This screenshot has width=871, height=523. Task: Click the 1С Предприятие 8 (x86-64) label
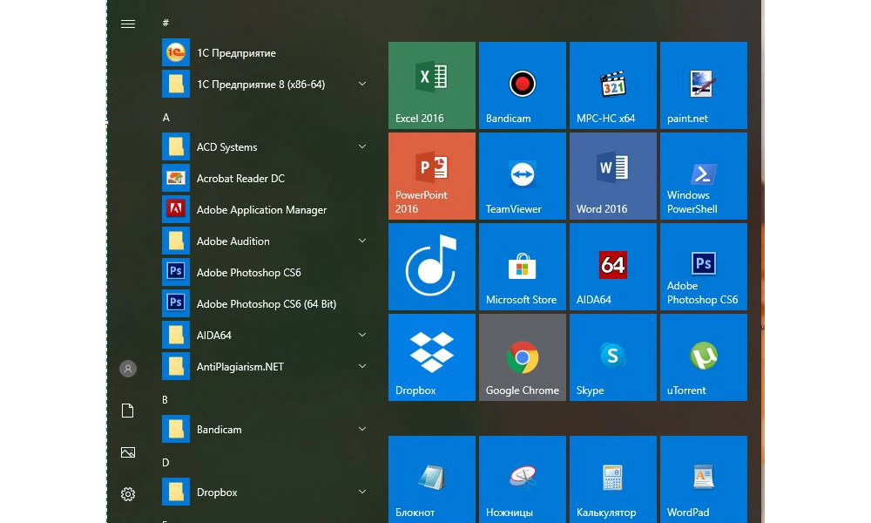260,84
